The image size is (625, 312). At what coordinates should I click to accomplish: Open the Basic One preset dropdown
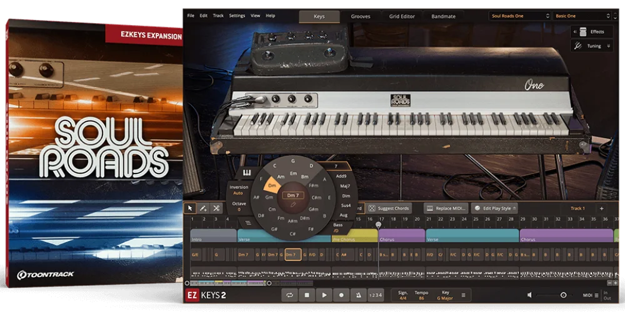click(582, 16)
